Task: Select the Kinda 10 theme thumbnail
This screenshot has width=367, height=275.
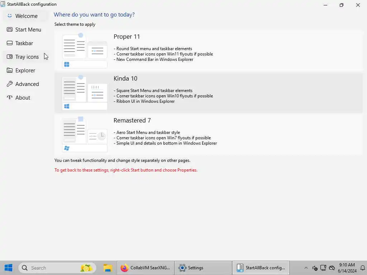Action: [x=85, y=93]
